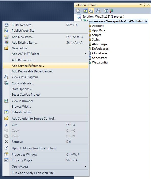Click the Add New Item menu icon
151x179 pixels.
[x=6, y=37]
